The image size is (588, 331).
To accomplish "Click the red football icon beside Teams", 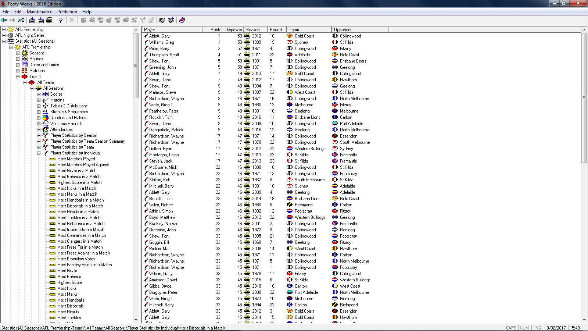I will point(25,76).
